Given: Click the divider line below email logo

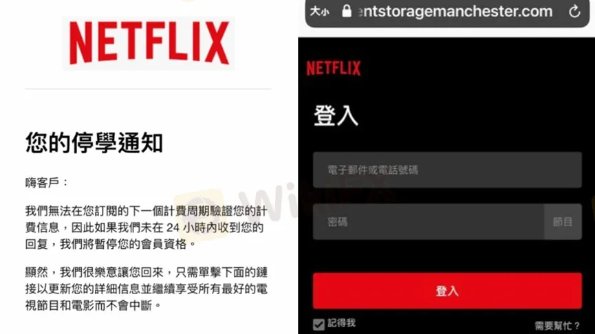Looking at the screenshot, I should (x=149, y=89).
